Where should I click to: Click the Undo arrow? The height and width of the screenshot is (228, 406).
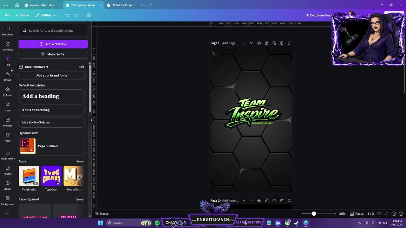point(67,15)
